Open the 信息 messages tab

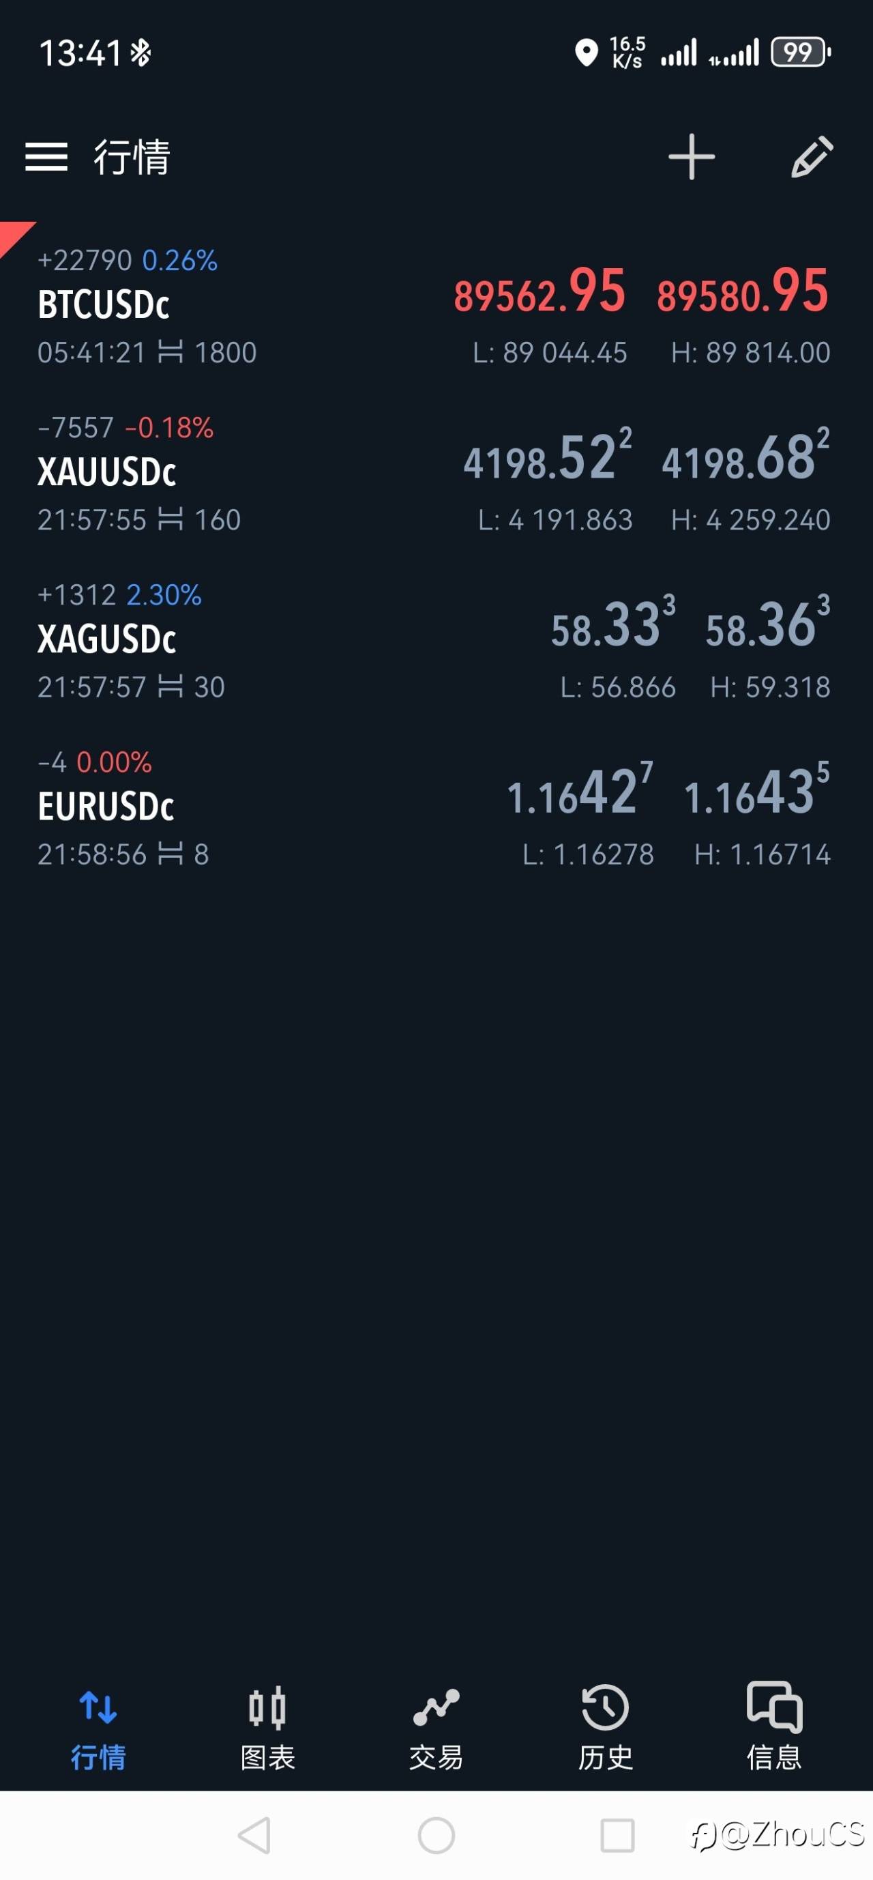pos(774,1726)
